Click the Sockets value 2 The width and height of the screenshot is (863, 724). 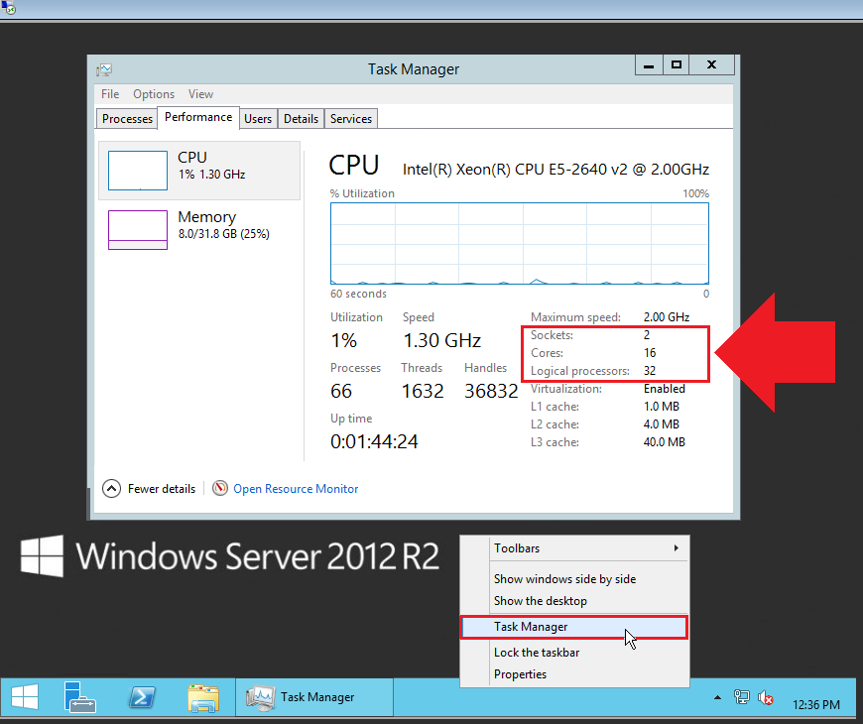[x=647, y=335]
